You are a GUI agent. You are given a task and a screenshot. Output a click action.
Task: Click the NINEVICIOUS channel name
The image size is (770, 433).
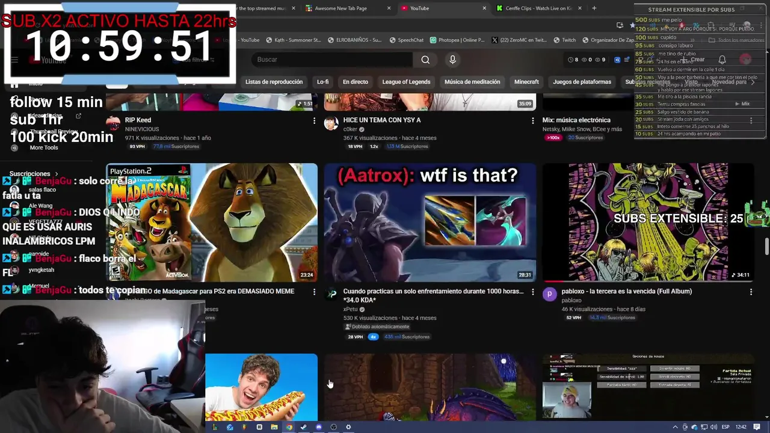142,129
